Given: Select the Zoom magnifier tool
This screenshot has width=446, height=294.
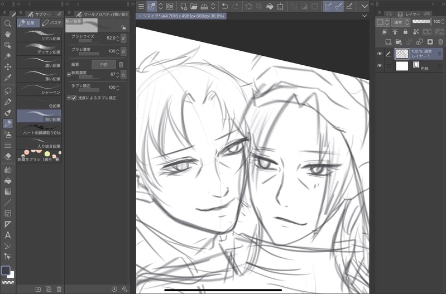Looking at the screenshot, I should point(8,23).
